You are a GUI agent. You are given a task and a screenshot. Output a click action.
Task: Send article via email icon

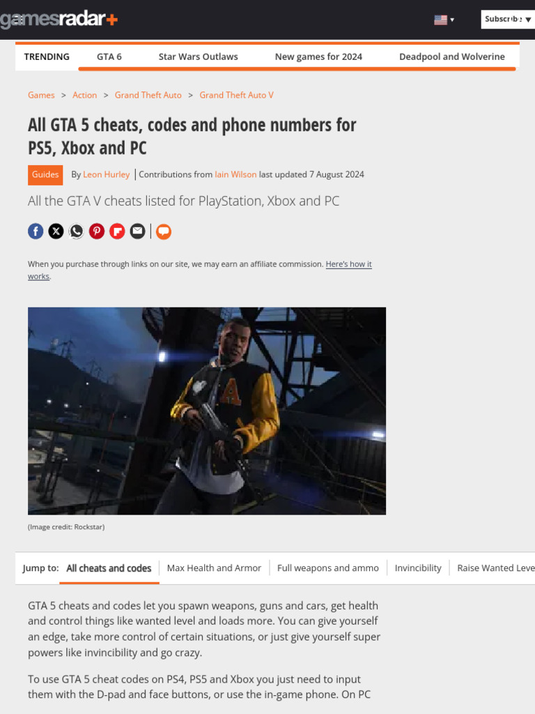[x=137, y=231]
